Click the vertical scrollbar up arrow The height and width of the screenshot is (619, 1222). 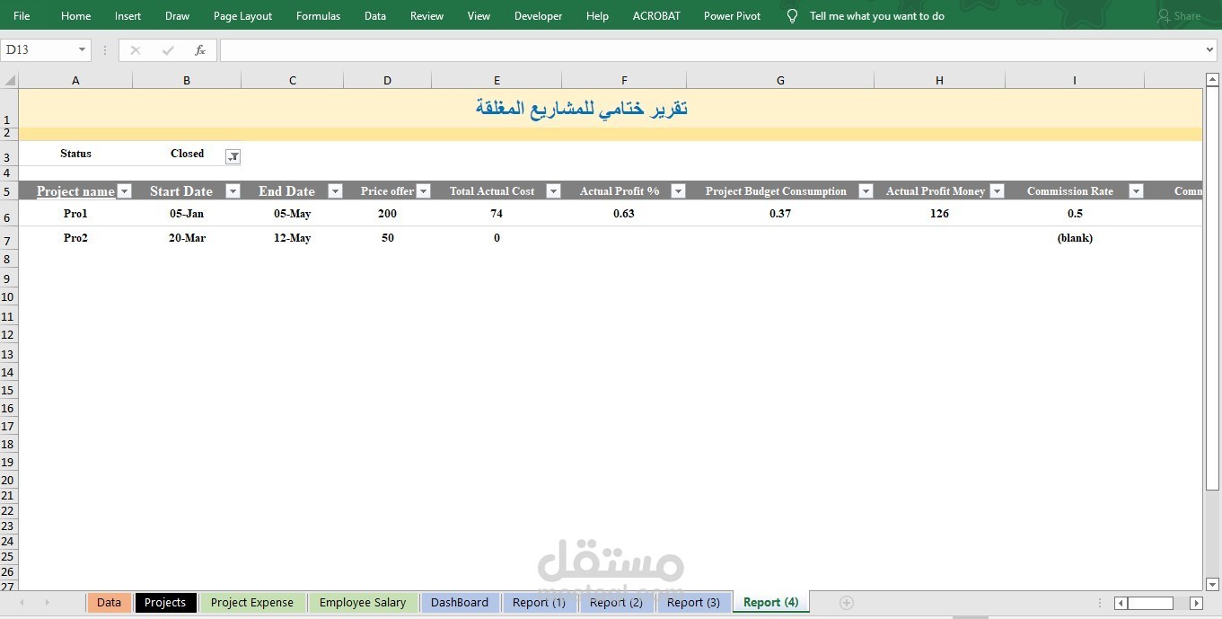click(x=1212, y=81)
